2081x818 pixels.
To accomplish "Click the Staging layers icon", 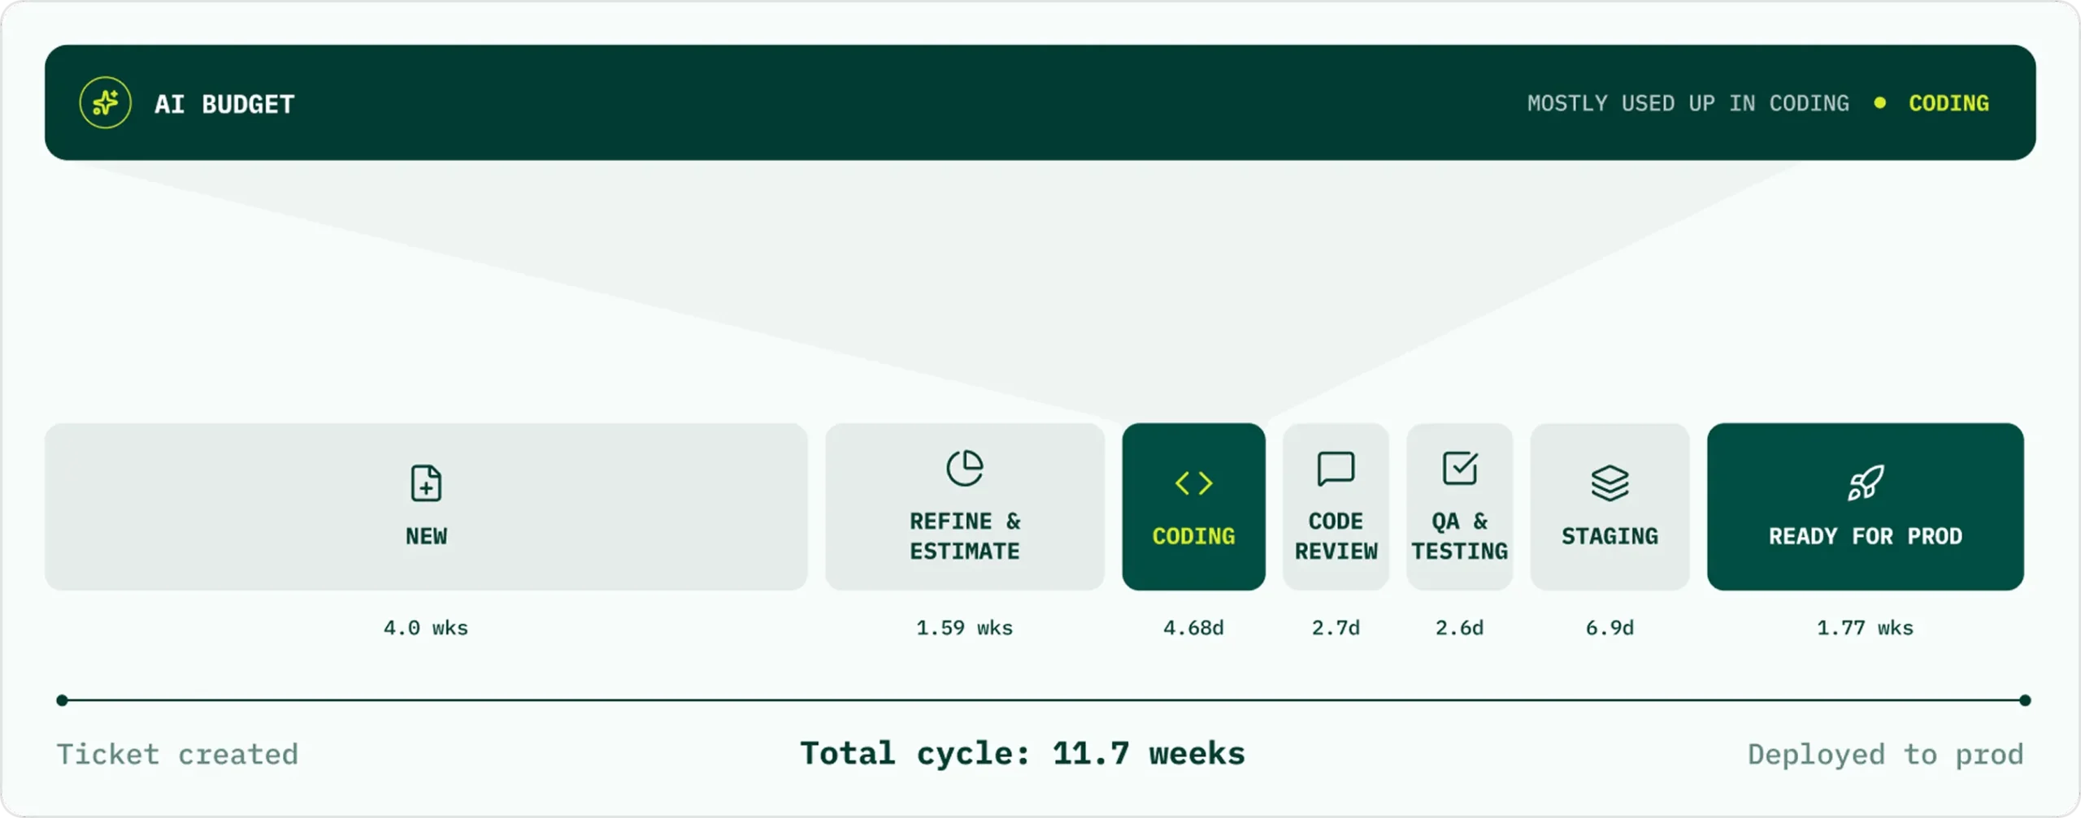I will (x=1610, y=483).
